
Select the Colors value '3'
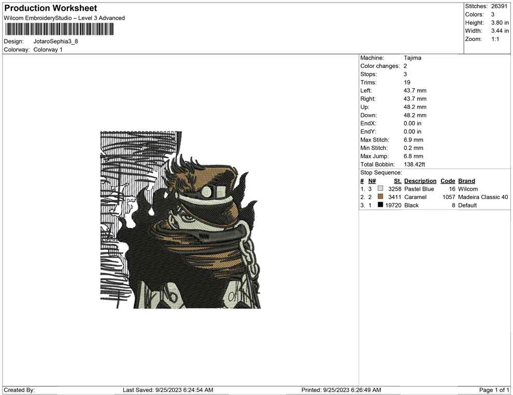coord(493,15)
